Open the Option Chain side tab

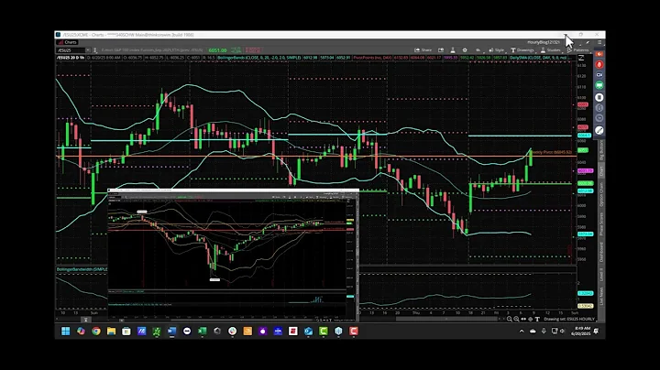pyautogui.click(x=601, y=194)
